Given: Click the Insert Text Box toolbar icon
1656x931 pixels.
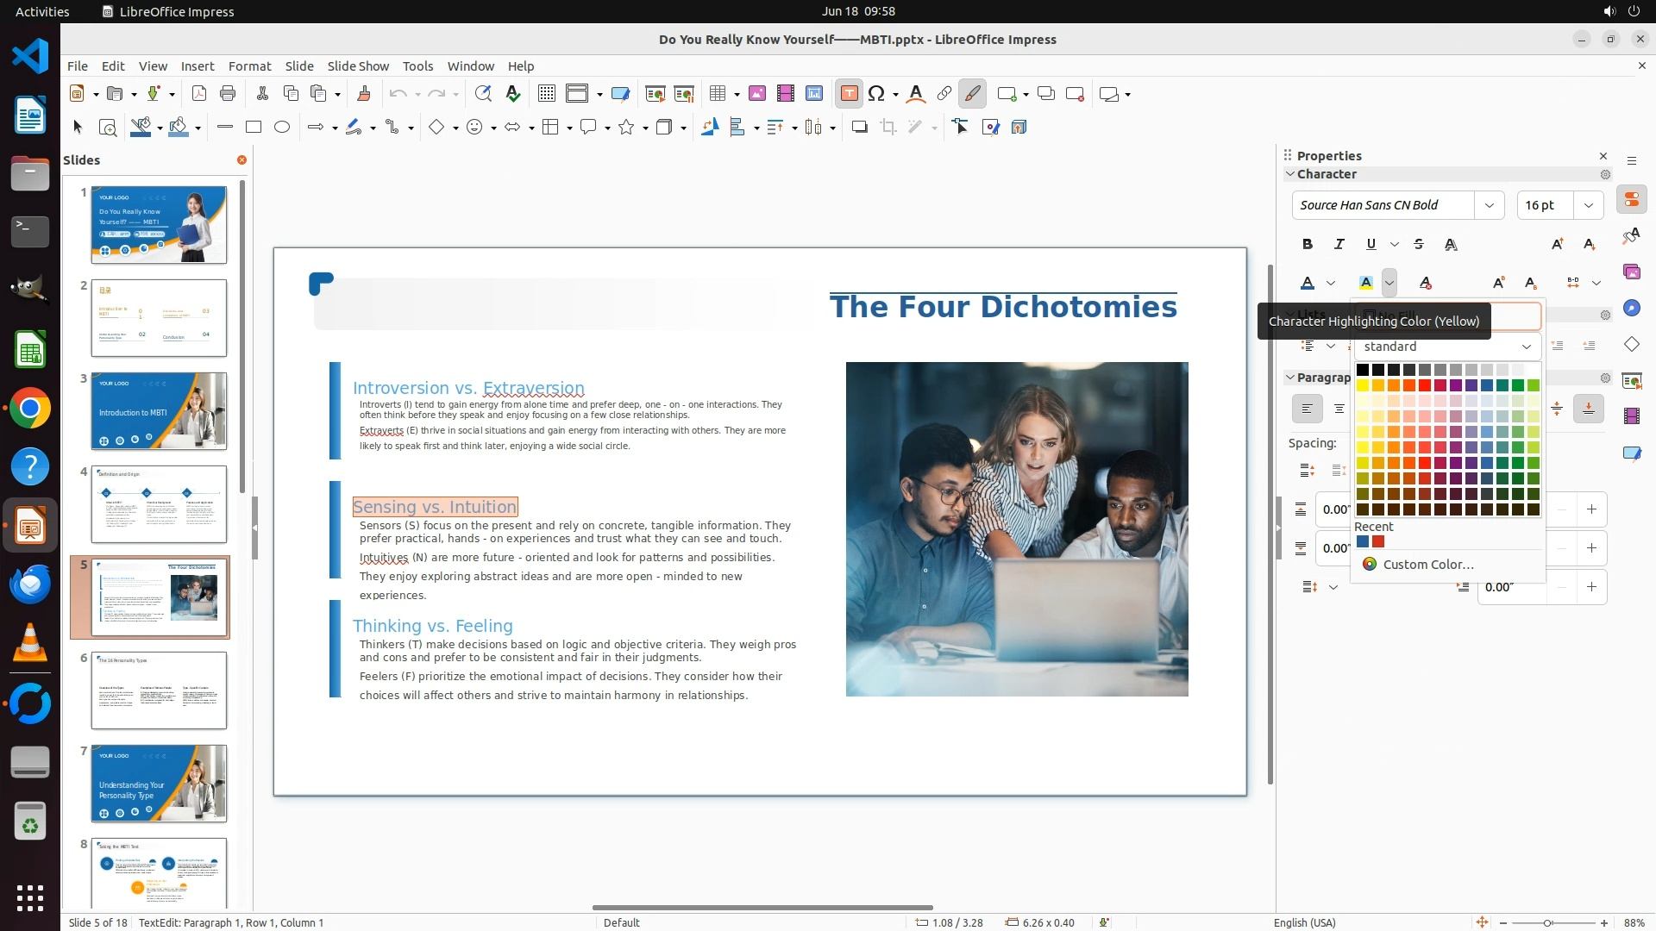Looking at the screenshot, I should click(x=849, y=94).
